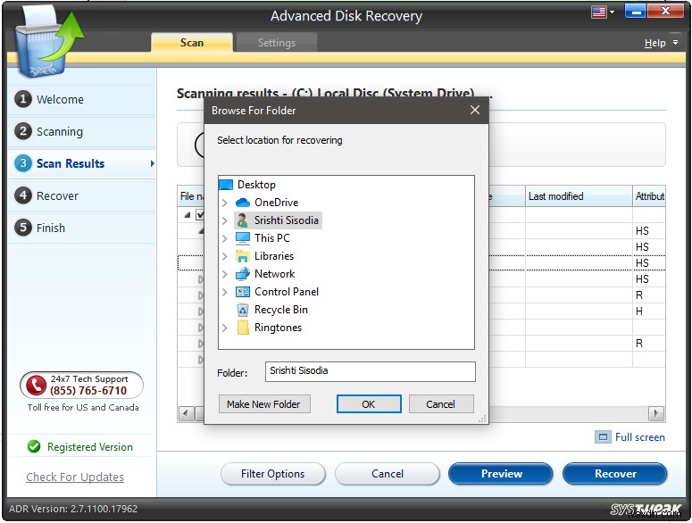Click the (855) 765-6710 phone number
The image size is (692, 523).
(88, 391)
